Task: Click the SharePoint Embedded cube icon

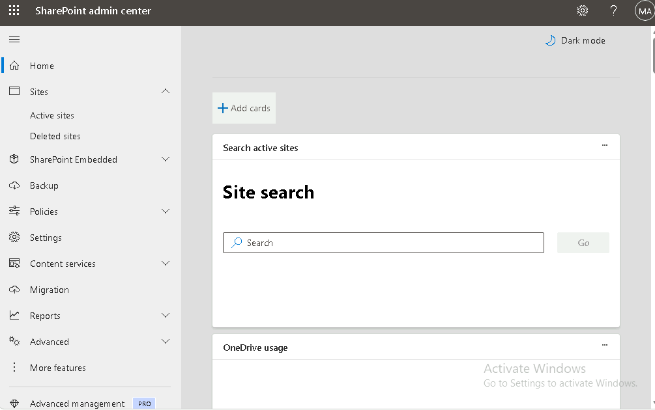Action: click(x=14, y=159)
